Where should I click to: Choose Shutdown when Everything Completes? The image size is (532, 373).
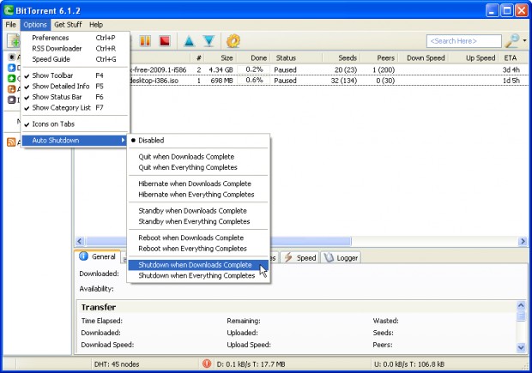click(198, 276)
